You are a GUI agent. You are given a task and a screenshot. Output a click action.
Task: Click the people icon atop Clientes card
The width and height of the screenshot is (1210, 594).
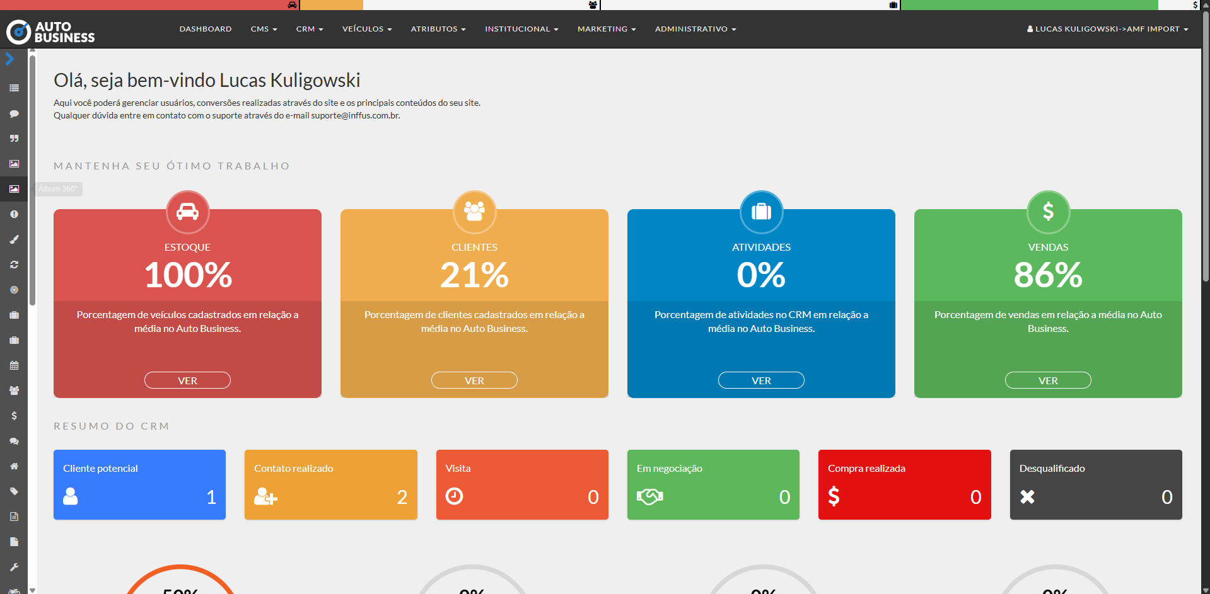pos(474,212)
